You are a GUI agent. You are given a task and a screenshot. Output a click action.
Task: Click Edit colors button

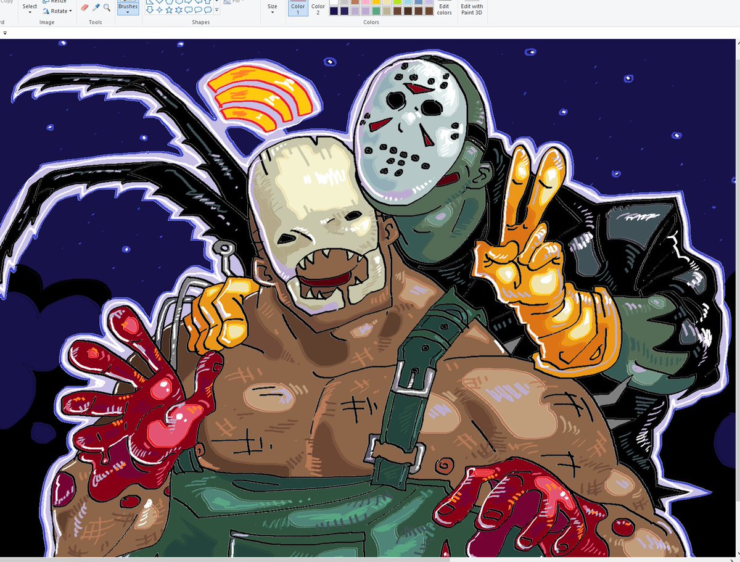[444, 9]
